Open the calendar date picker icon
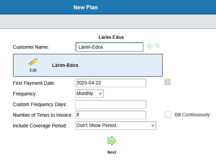Screen dimensions: 216x162 (167, 82)
